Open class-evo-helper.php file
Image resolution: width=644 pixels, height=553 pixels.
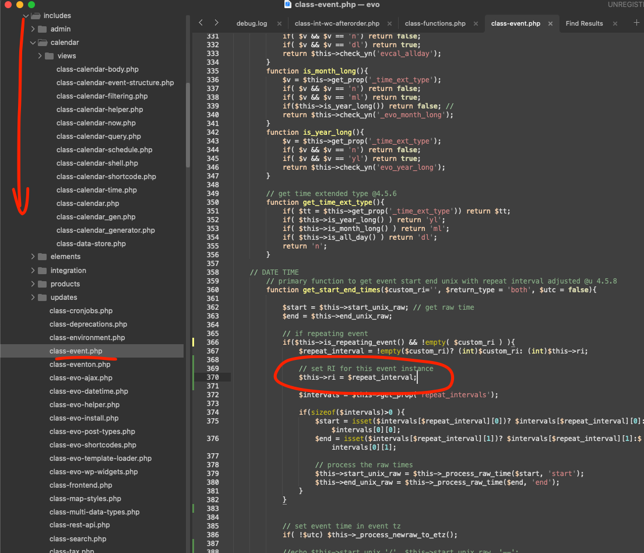(x=85, y=405)
